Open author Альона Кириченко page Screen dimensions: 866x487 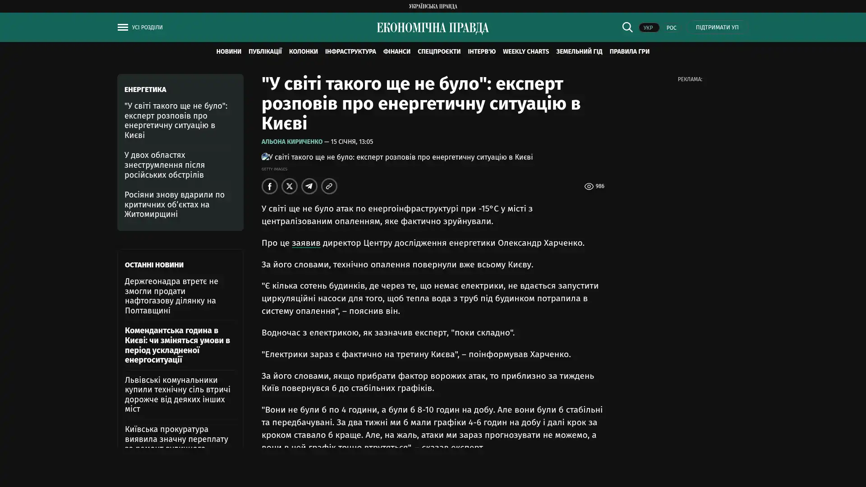pos(292,142)
